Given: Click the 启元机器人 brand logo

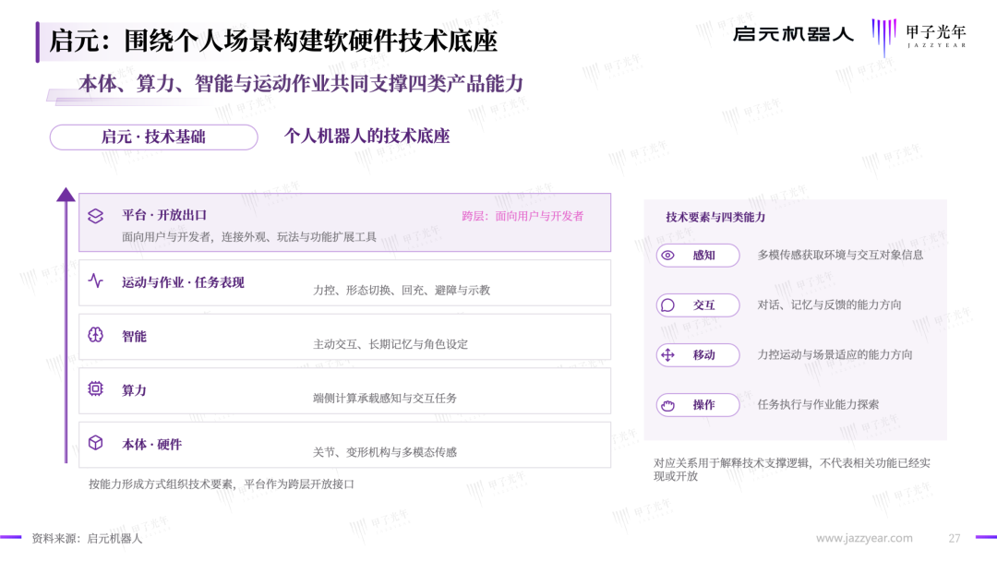Looking at the screenshot, I should tap(793, 33).
